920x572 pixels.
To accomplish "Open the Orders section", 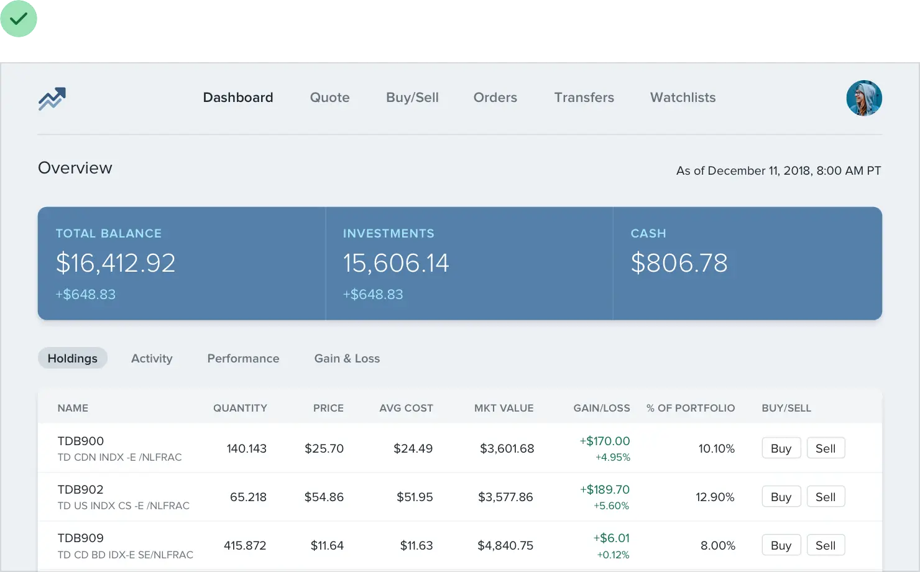I will point(495,98).
